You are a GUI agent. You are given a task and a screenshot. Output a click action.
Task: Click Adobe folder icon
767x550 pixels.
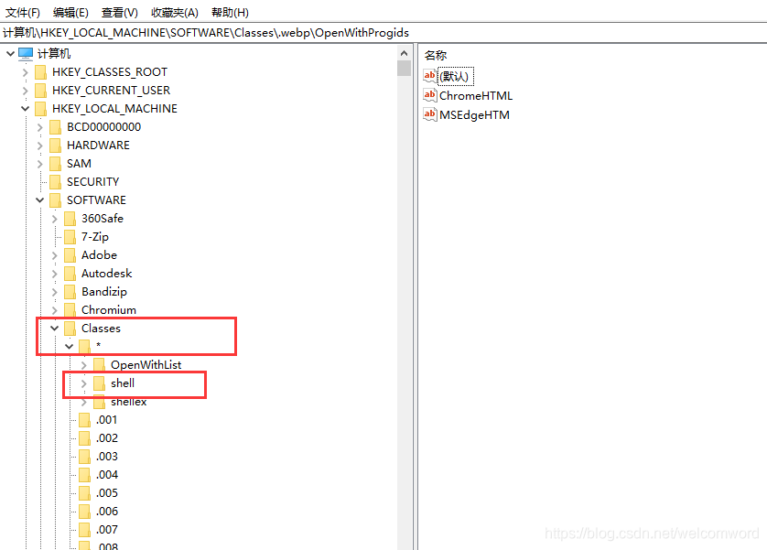click(70, 255)
